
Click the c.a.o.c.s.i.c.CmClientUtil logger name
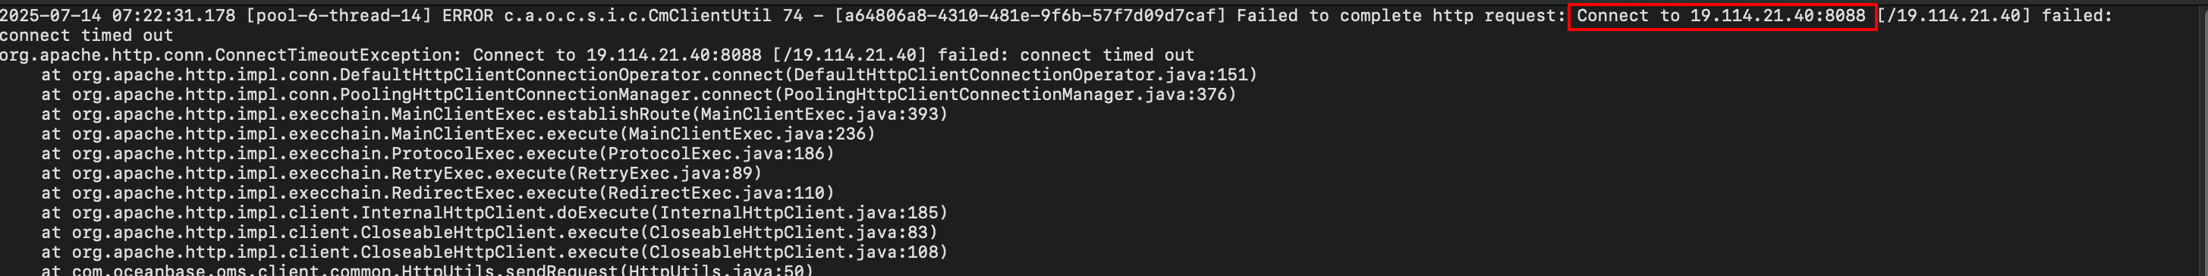pyautogui.click(x=637, y=15)
